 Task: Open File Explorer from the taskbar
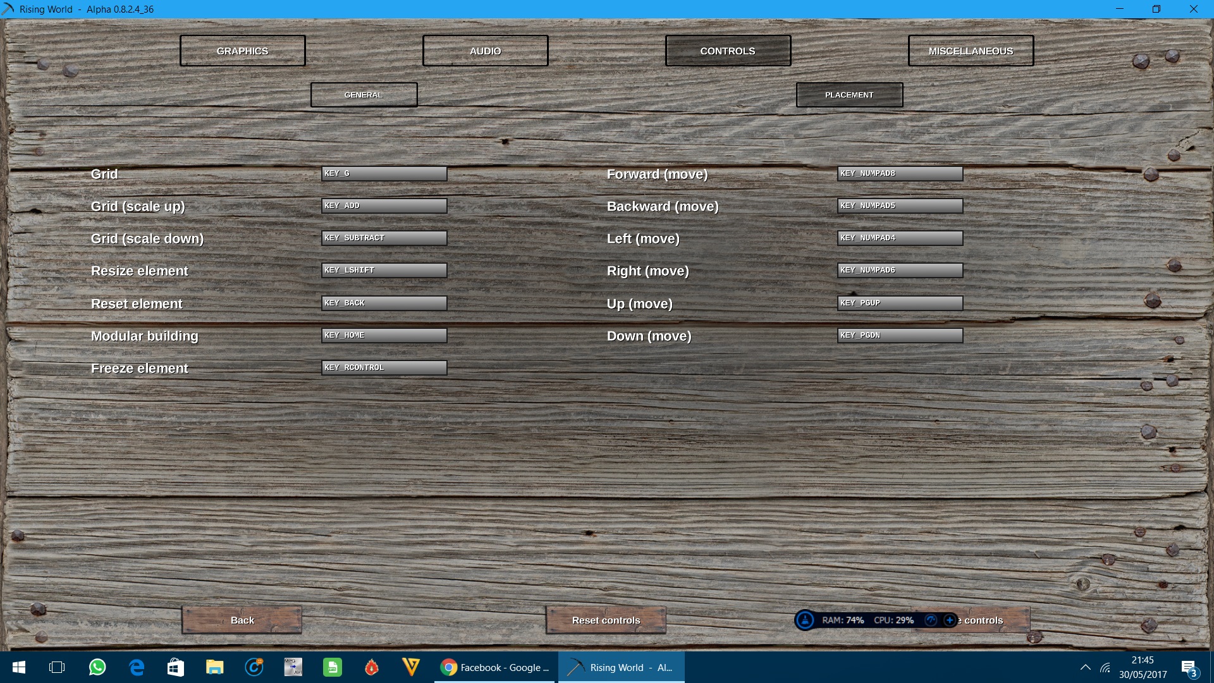tap(215, 667)
